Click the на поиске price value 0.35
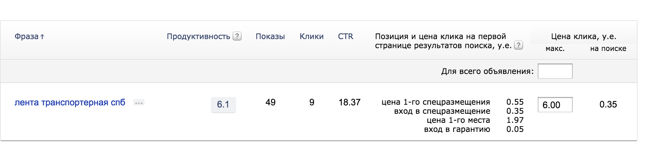The width and height of the screenshot is (646, 164). tap(608, 104)
